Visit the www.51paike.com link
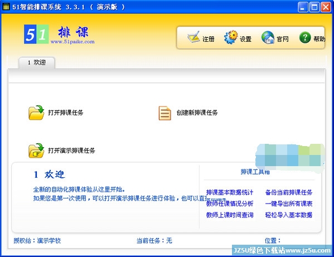 (72, 41)
